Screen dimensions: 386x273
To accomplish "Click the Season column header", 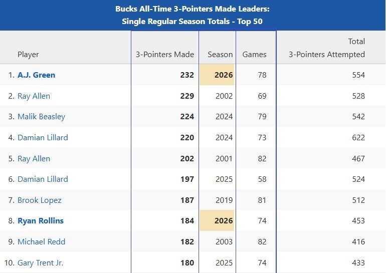I will 220,55.
